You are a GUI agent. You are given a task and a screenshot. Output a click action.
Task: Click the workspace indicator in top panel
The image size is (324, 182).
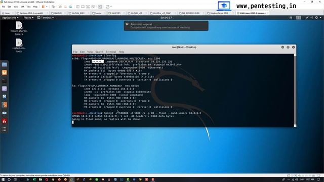pos(299,18)
